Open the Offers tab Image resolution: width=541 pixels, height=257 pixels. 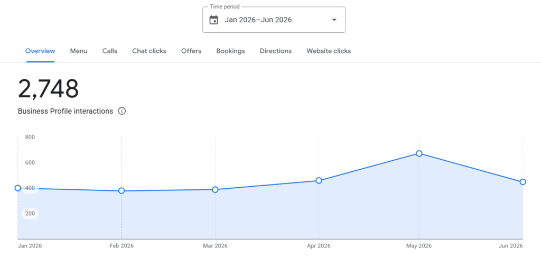point(191,51)
